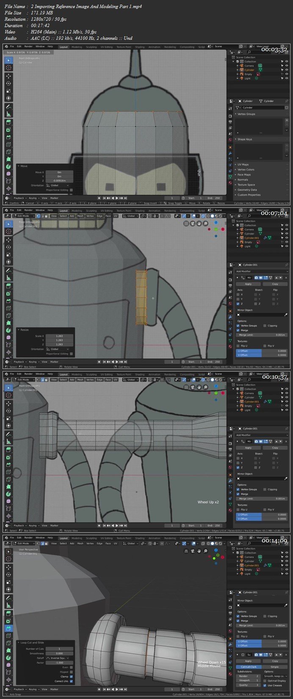Click the camera view gizmo in the 00:10:37 viewport
This screenshot has width=293, height=699.
193,387
